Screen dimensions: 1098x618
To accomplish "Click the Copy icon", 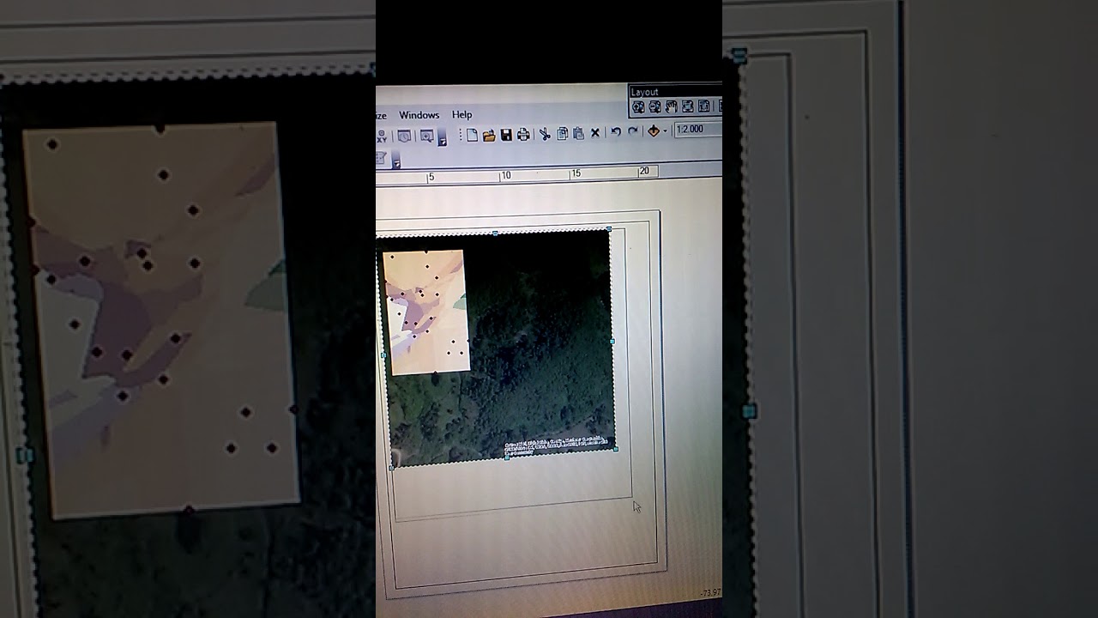I will [563, 134].
